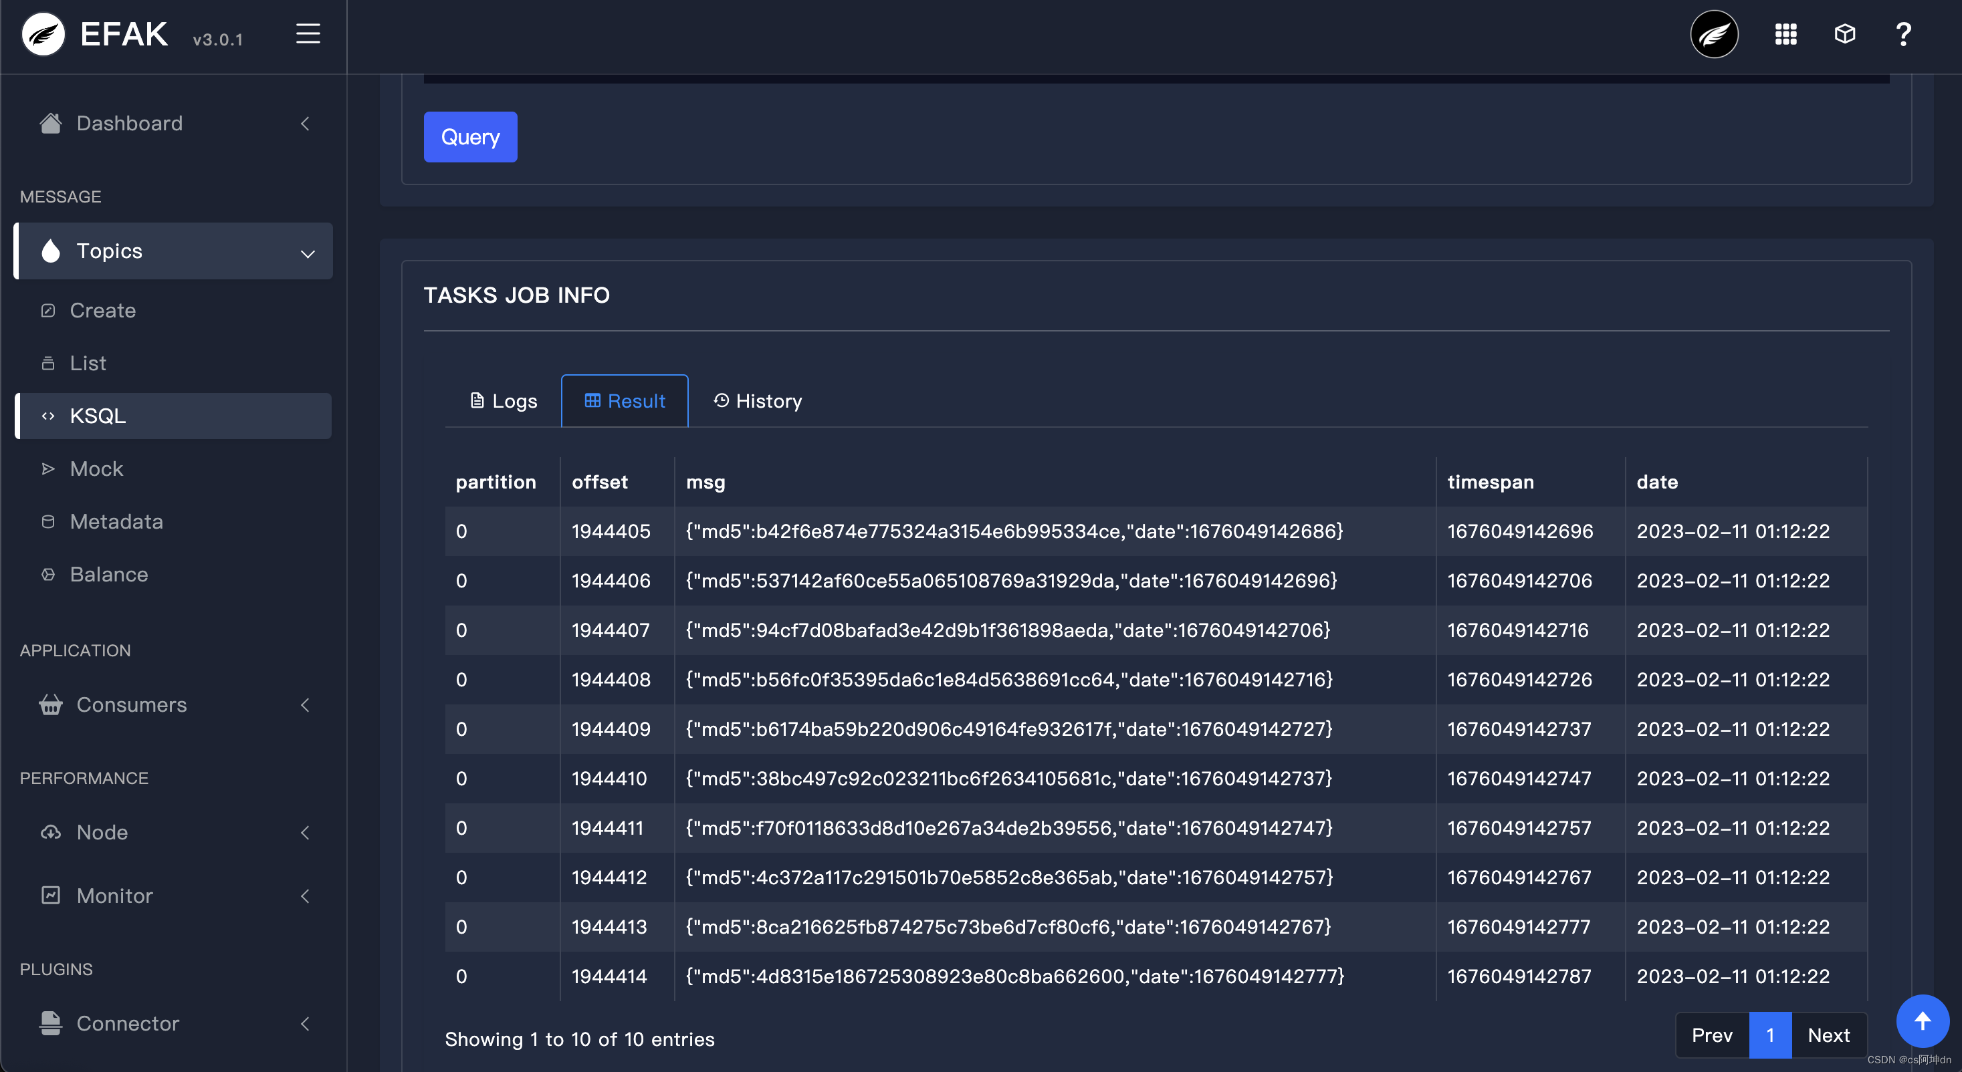
Task: Click the EFAK feather logo
Action: coord(43,34)
